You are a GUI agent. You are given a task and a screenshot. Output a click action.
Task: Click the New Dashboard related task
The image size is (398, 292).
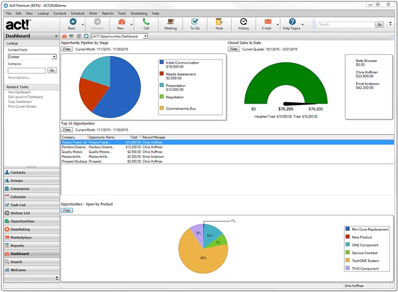(x=19, y=93)
